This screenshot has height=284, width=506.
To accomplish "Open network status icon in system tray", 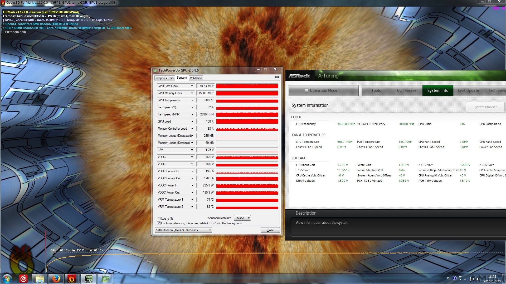I will (x=472, y=279).
